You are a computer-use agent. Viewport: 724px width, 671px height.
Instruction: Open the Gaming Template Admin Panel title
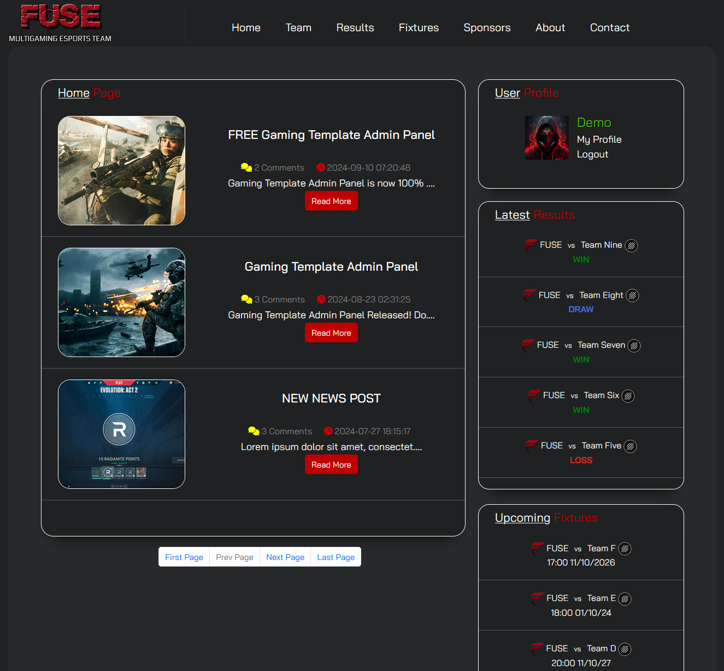(x=331, y=266)
